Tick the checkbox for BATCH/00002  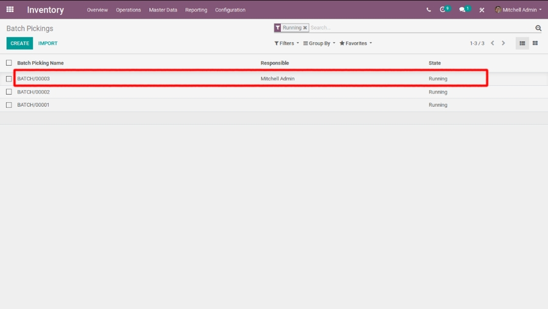[x=9, y=92]
